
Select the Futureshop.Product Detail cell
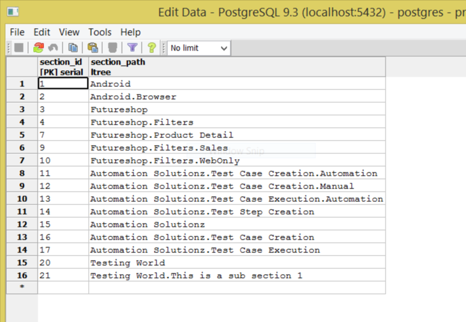[237, 135]
